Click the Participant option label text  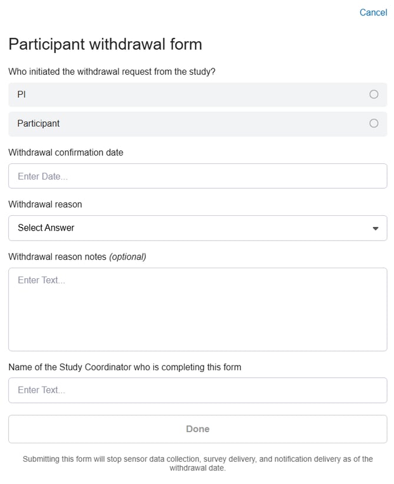coord(38,124)
